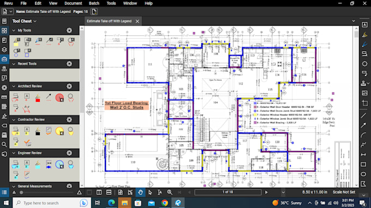Open Engineer Review settings gear
This screenshot has width=371, height=208.
[x=69, y=153]
